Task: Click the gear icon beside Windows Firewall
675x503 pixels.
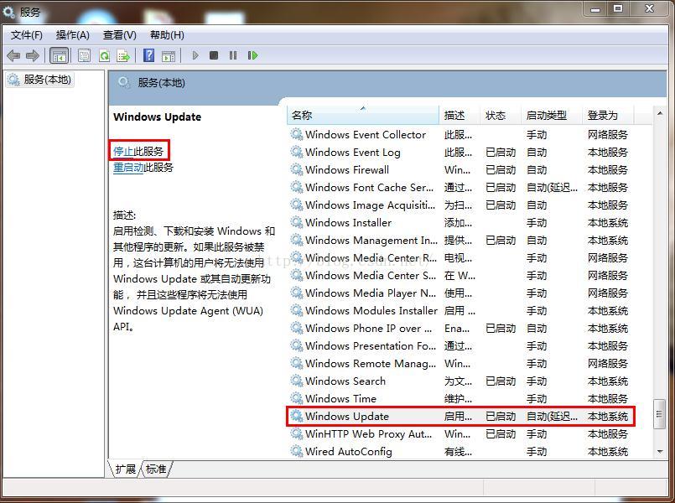Action: (297, 169)
